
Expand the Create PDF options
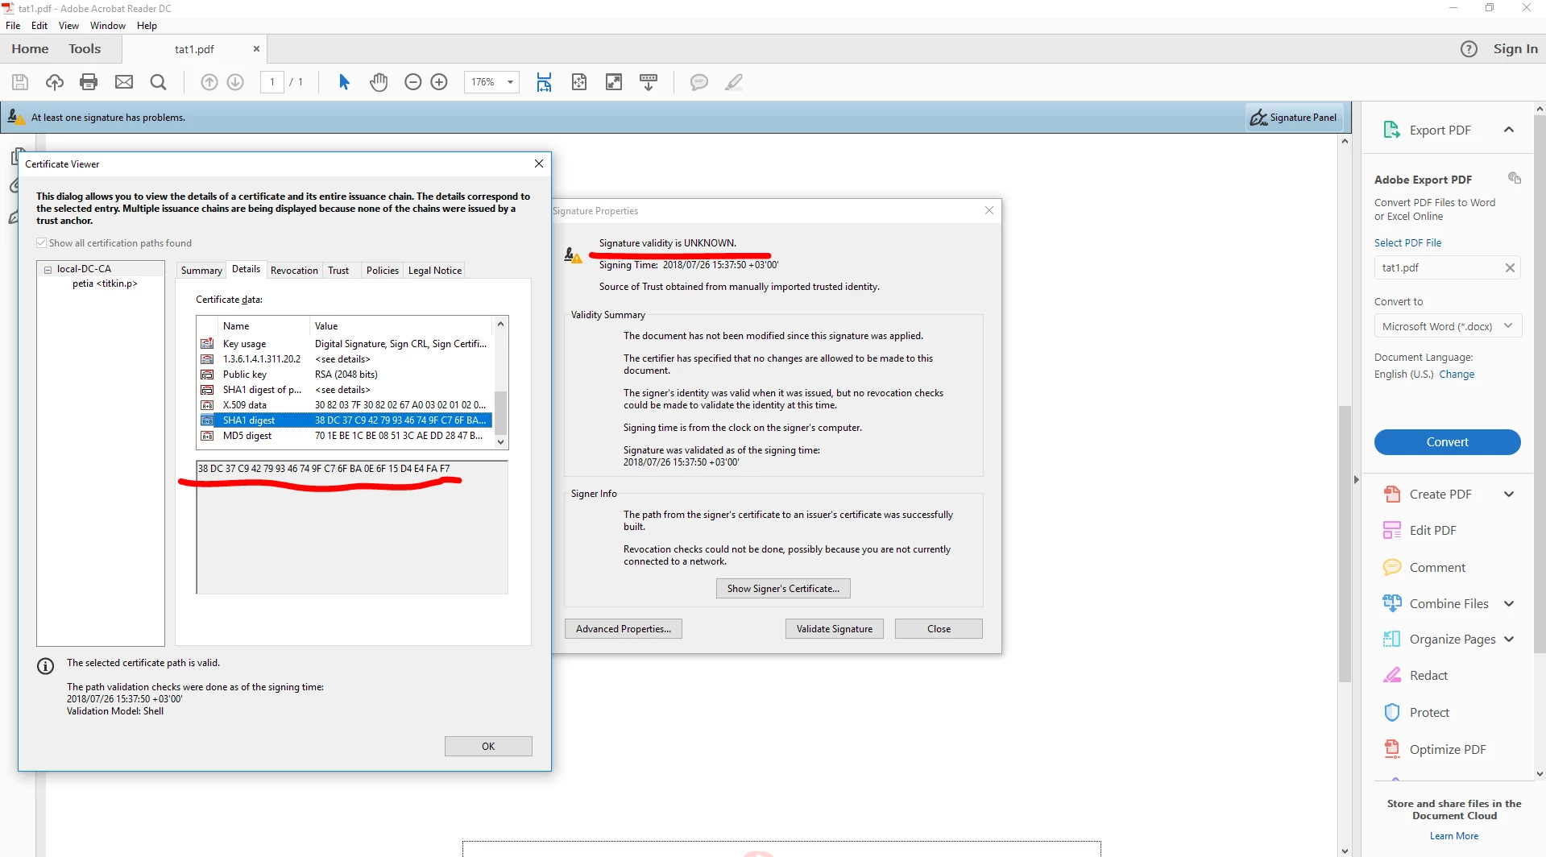coord(1509,495)
